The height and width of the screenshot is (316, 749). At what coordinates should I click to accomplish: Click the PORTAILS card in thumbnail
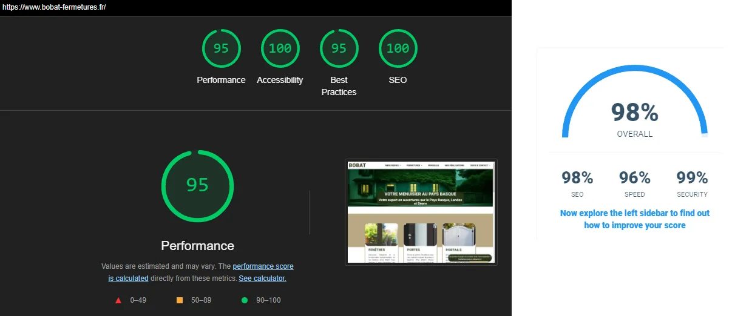(458, 243)
